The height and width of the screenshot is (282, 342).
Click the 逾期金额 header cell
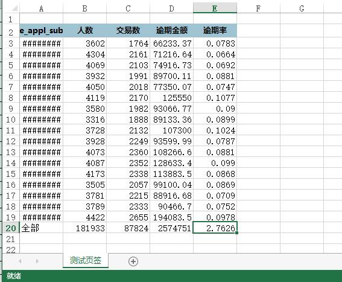(172, 30)
